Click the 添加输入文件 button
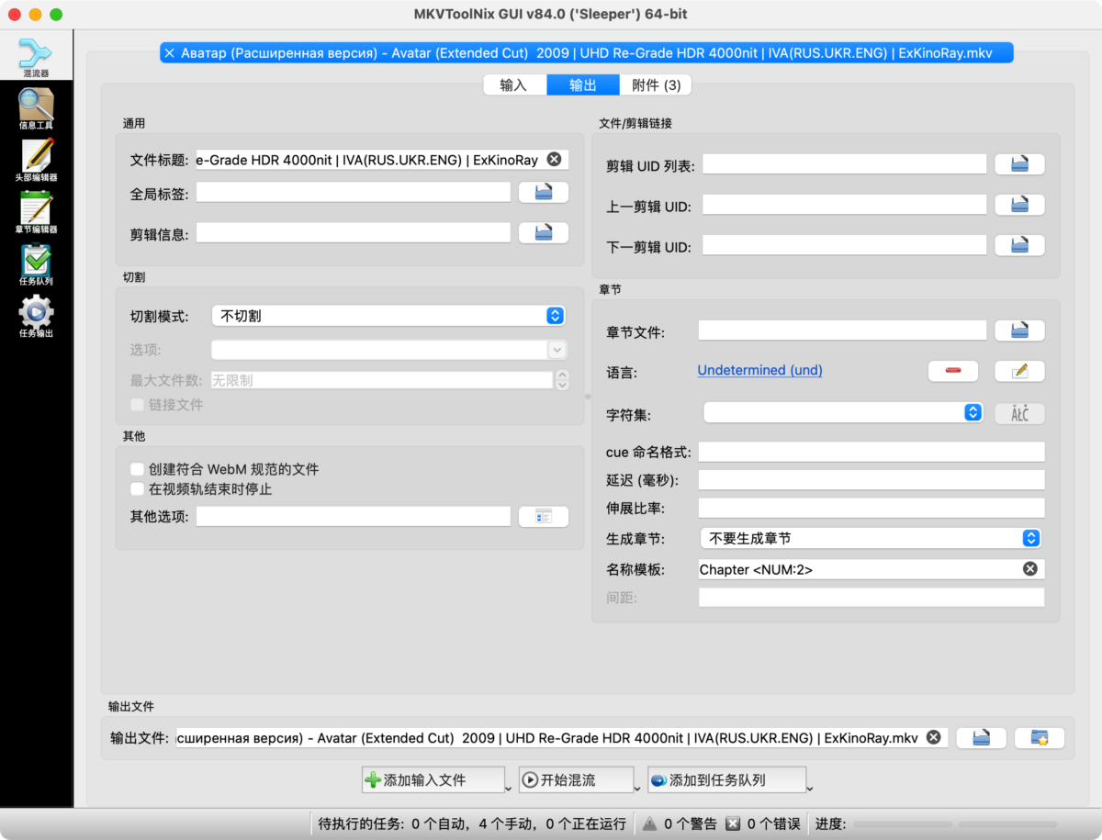 pos(433,780)
